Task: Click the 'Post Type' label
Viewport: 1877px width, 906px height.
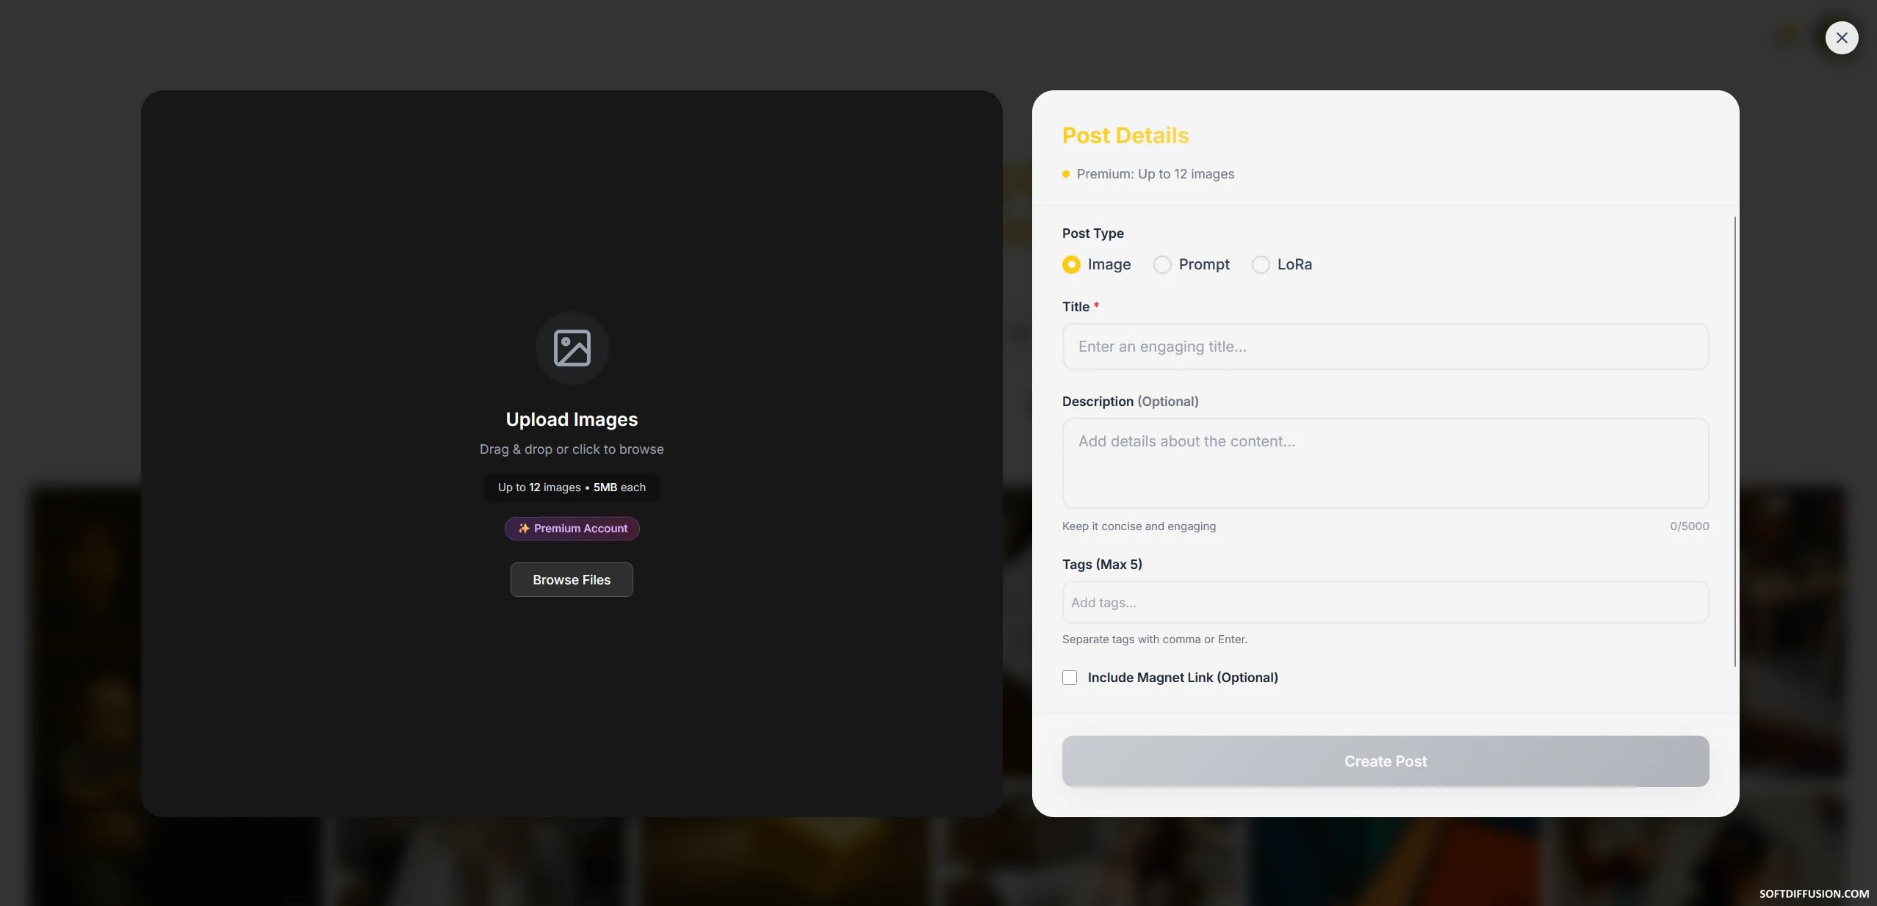Action: tap(1092, 233)
